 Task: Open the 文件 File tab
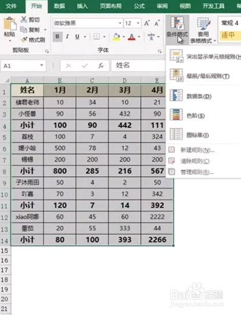pos(11,6)
